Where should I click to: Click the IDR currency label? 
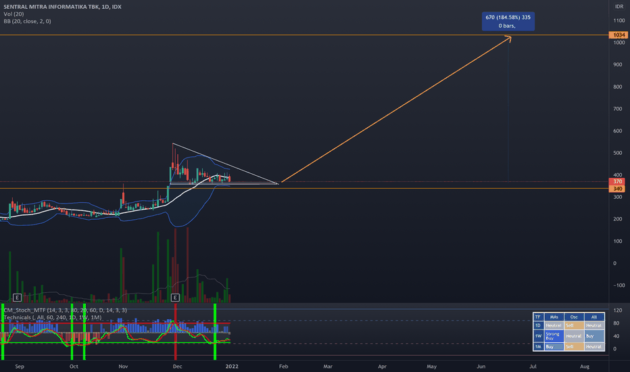619,7
